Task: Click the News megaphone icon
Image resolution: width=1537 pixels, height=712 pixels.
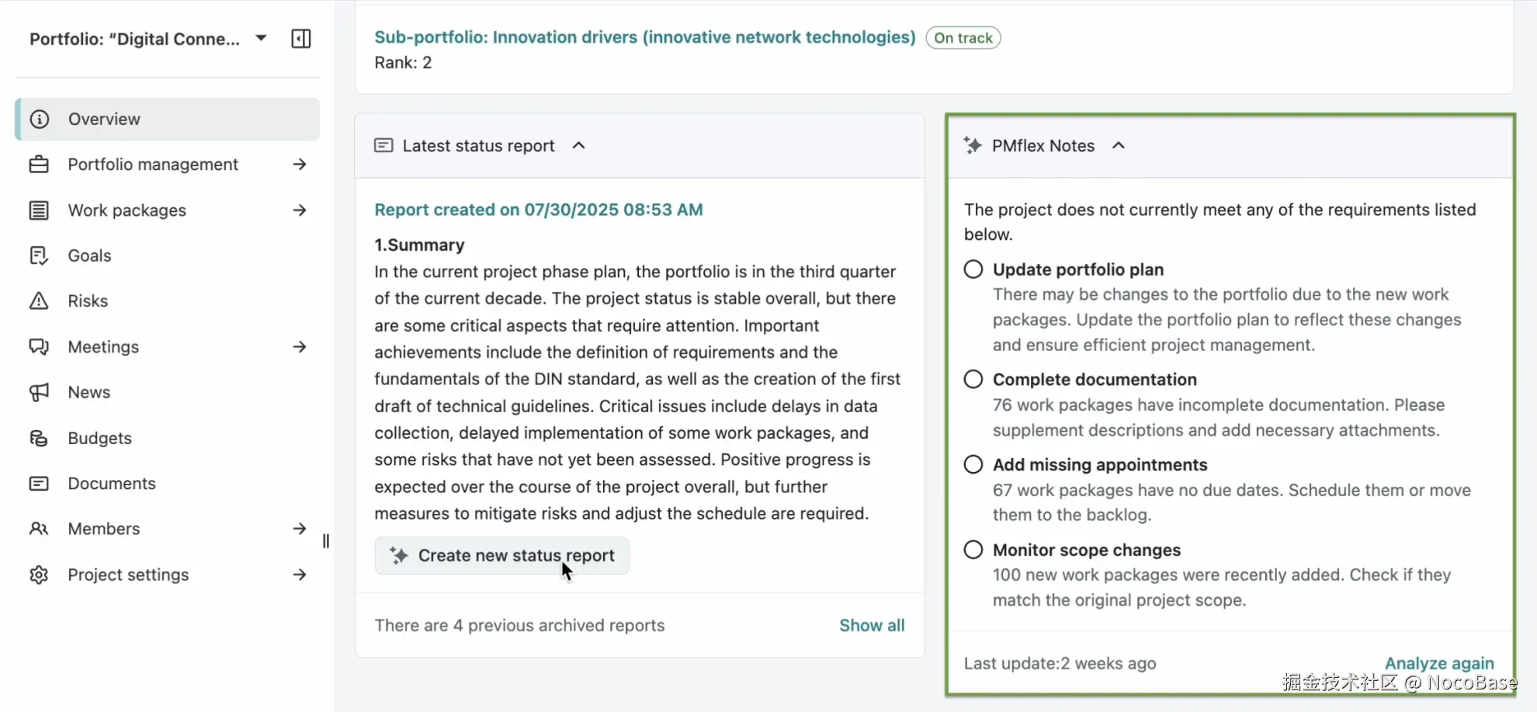Action: click(39, 392)
